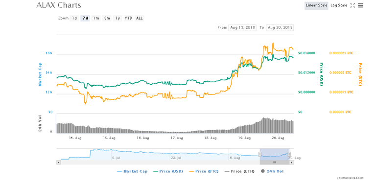Viewport: 376px width, 186px height.
Task: Set zoom range to 1d
Action: click(x=74, y=18)
